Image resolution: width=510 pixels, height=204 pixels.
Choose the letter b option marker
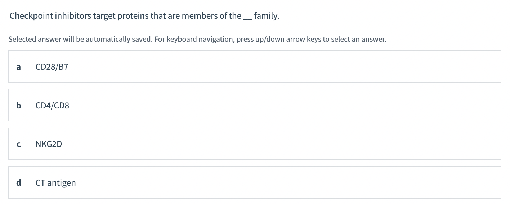pos(19,106)
